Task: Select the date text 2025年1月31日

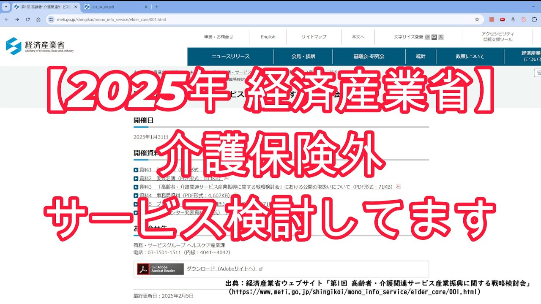Action: (x=151, y=137)
